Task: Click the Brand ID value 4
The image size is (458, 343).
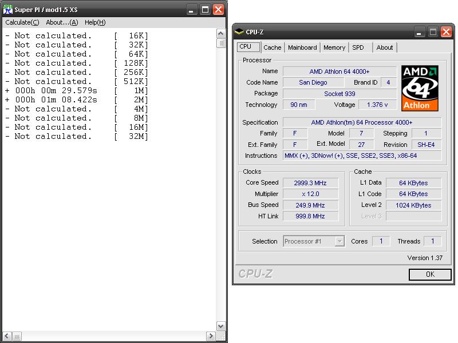Action: pyautogui.click(x=388, y=82)
